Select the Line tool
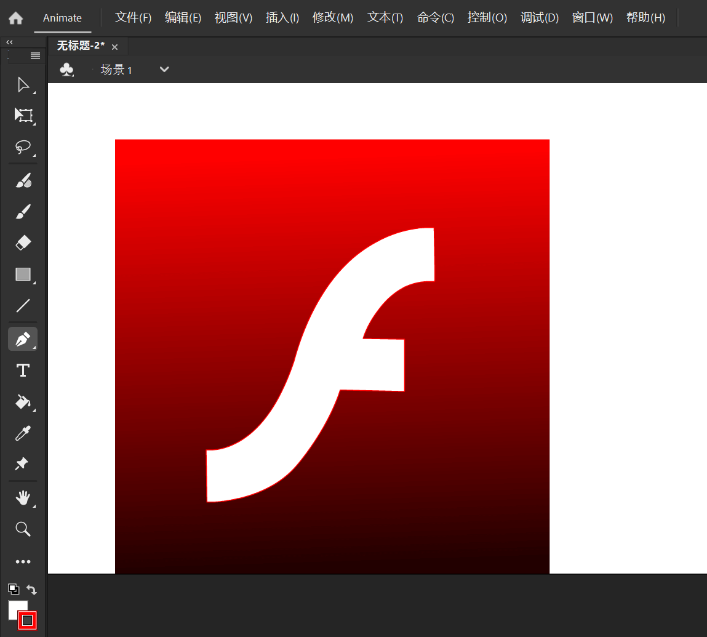Screen dimensions: 707x637 [x=23, y=306]
